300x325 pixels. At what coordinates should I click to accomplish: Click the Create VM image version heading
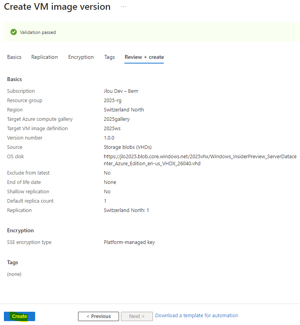(57, 7)
